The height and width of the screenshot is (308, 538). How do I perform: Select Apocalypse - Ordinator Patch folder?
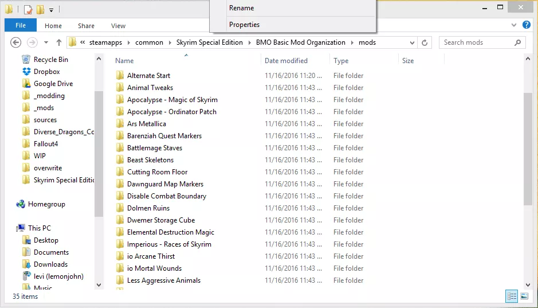171,112
